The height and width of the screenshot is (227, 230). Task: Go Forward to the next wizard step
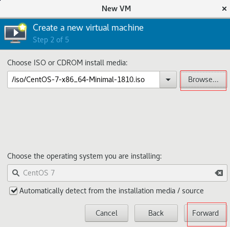[205, 213]
